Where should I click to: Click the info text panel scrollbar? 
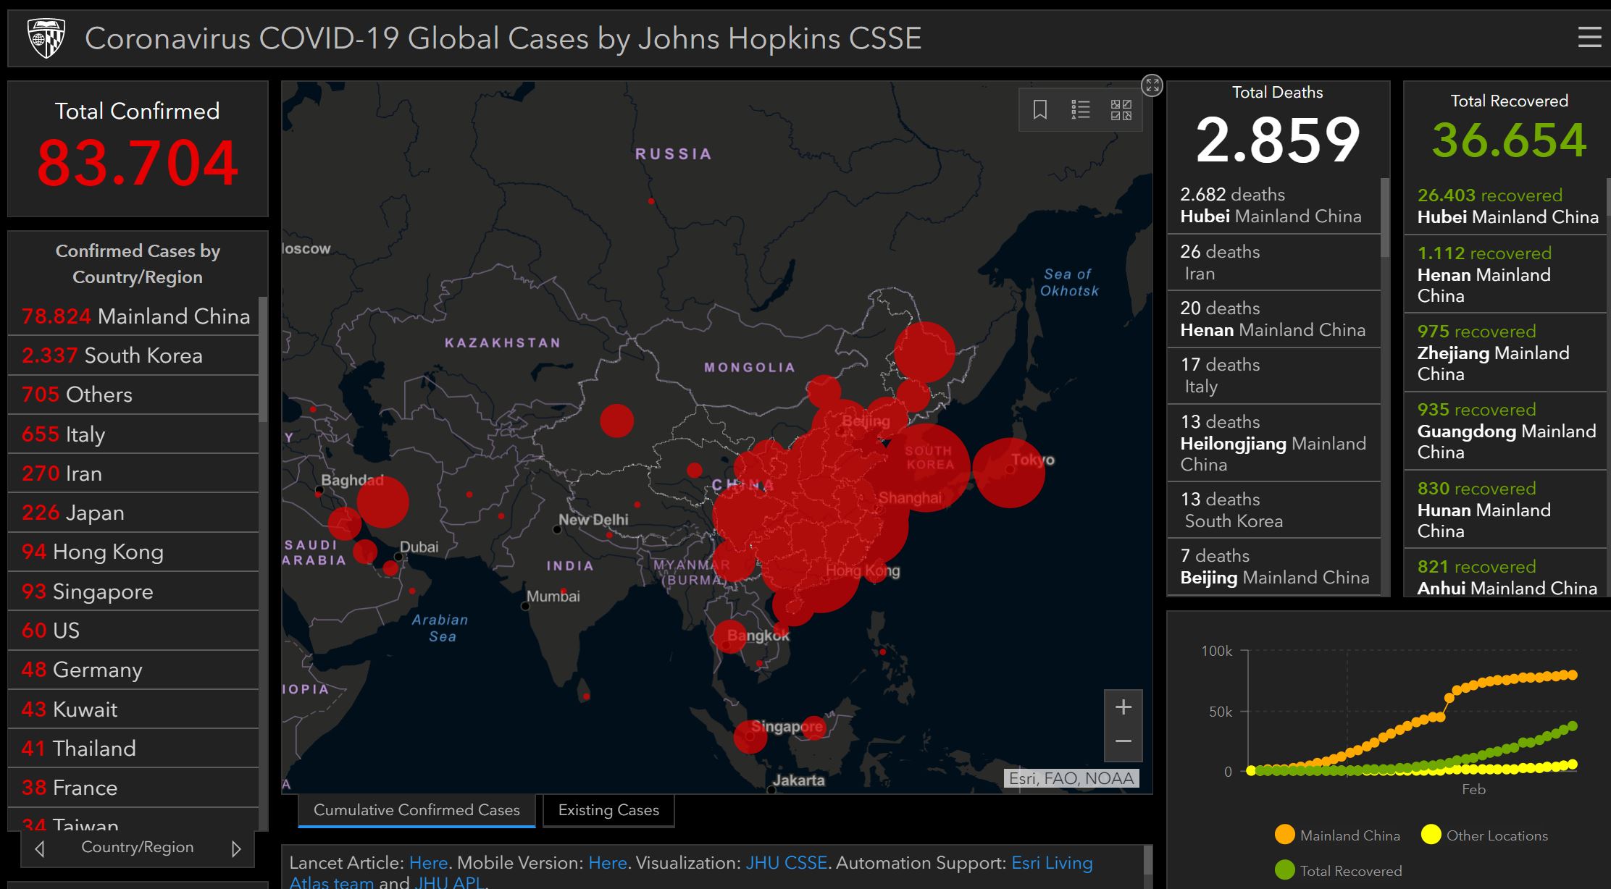click(x=1147, y=861)
